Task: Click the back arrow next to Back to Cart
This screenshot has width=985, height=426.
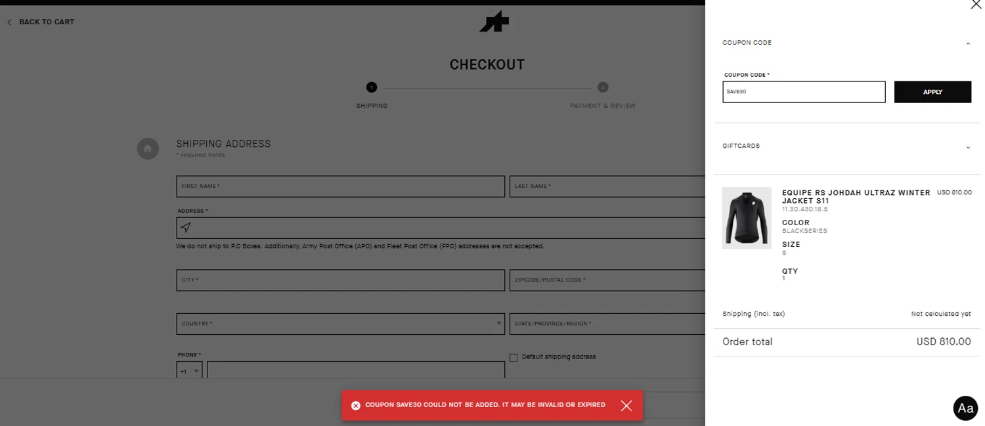Action: coord(9,22)
